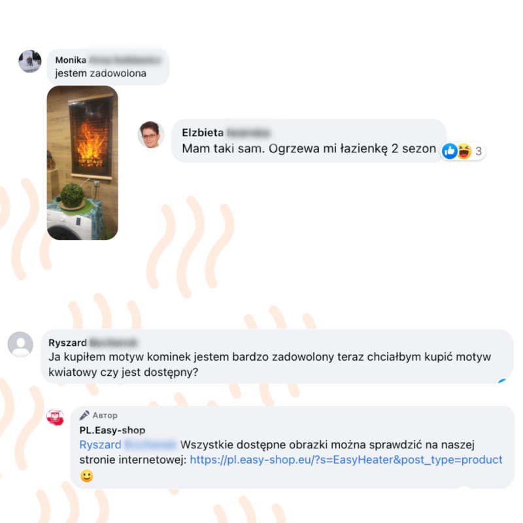Open the fireplace heater photo

tap(82, 163)
